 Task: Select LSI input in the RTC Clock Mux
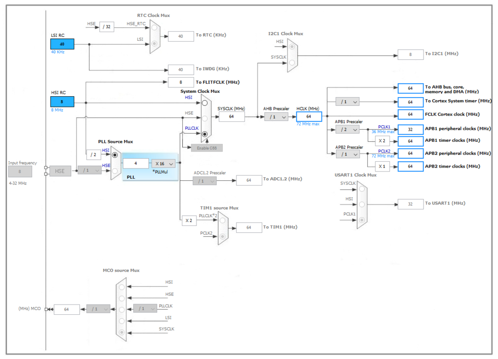[x=154, y=44]
